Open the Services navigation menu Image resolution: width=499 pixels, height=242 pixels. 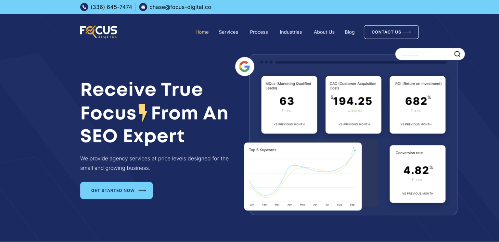228,32
